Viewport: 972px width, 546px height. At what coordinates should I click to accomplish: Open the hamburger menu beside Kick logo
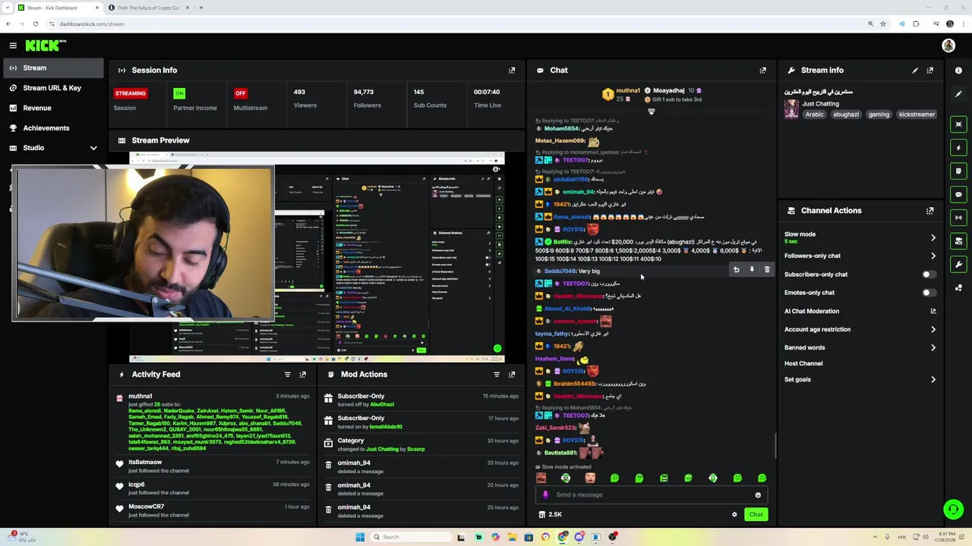point(13,45)
